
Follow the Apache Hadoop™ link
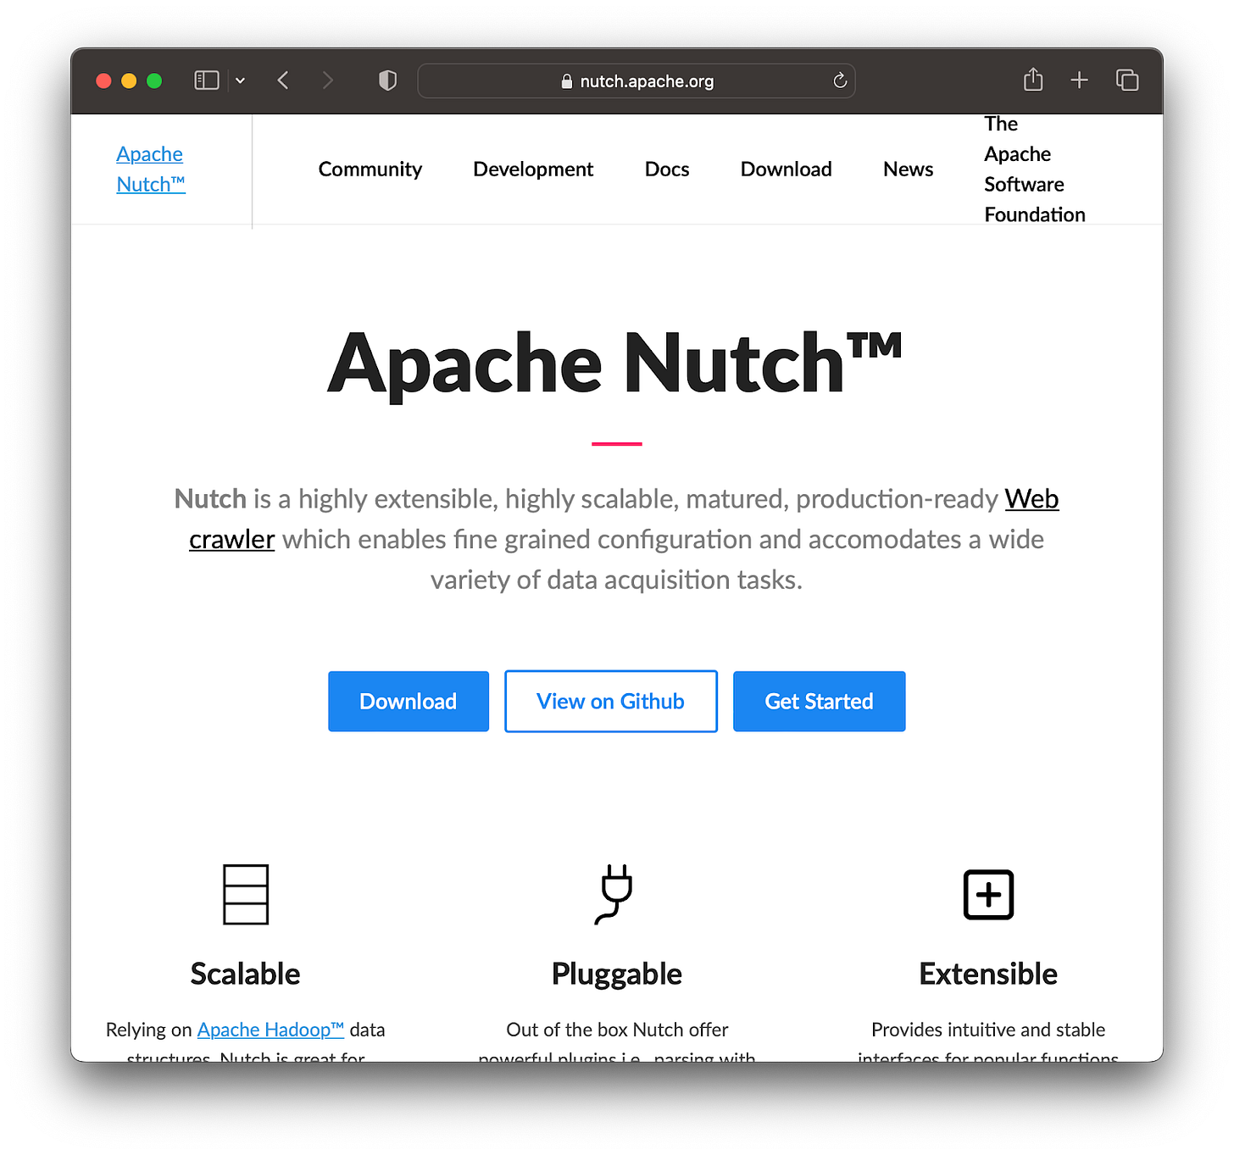click(x=270, y=1030)
